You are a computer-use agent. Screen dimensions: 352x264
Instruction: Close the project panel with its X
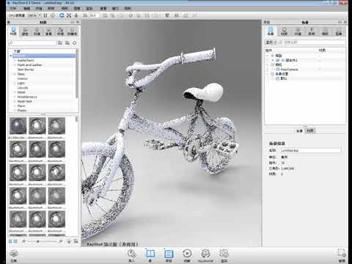[345, 22]
